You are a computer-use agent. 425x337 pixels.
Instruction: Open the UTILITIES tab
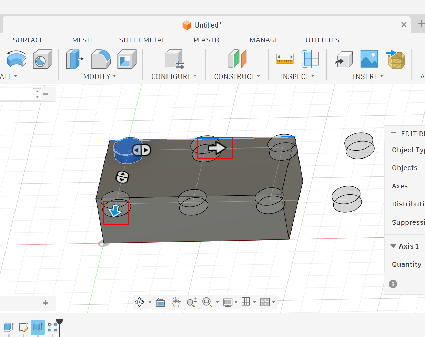coord(322,40)
